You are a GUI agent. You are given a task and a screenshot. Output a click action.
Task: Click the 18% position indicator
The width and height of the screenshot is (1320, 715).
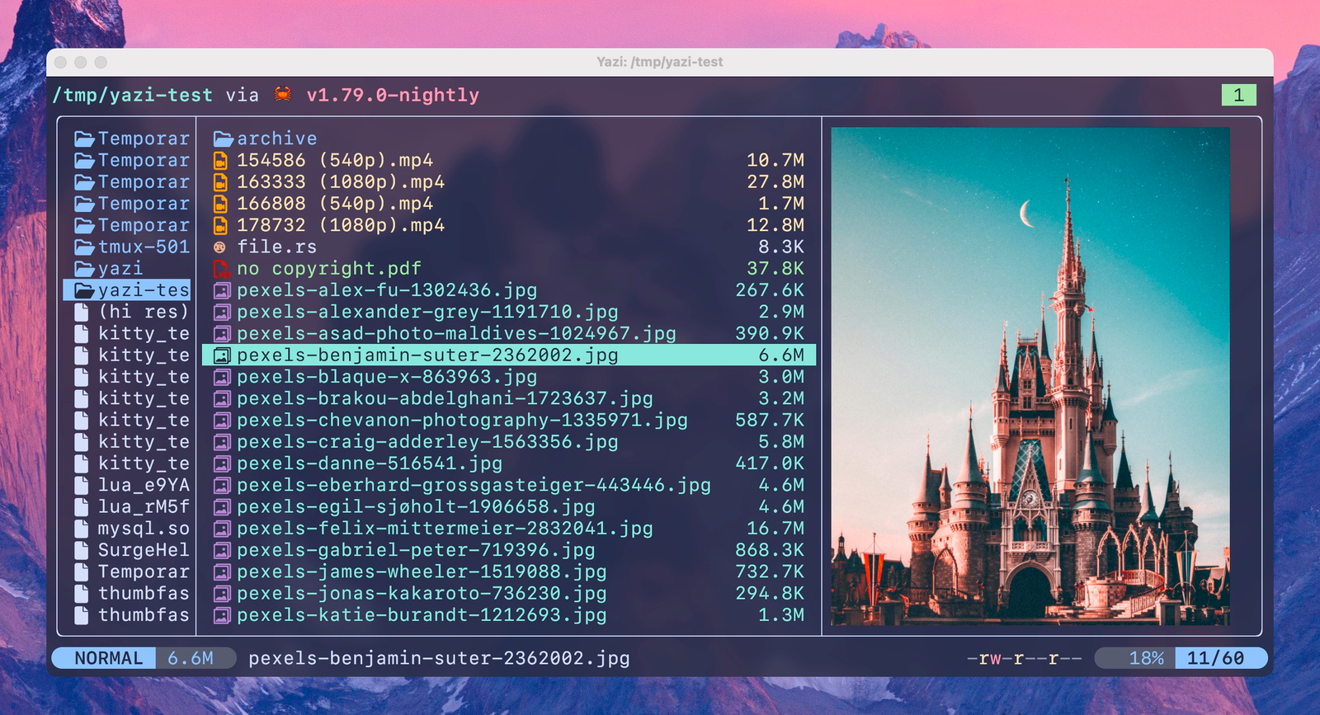(x=1146, y=658)
